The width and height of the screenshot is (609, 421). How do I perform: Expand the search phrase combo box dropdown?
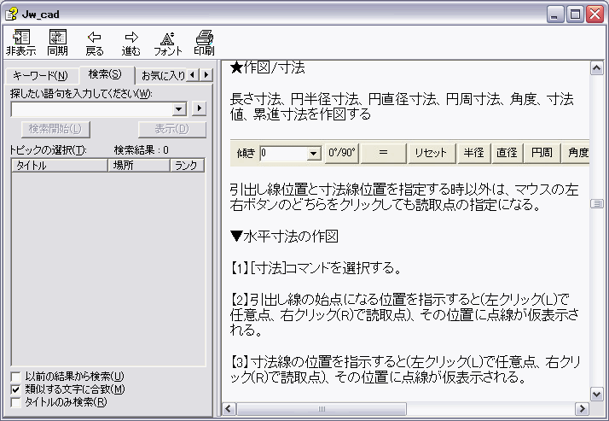click(179, 109)
